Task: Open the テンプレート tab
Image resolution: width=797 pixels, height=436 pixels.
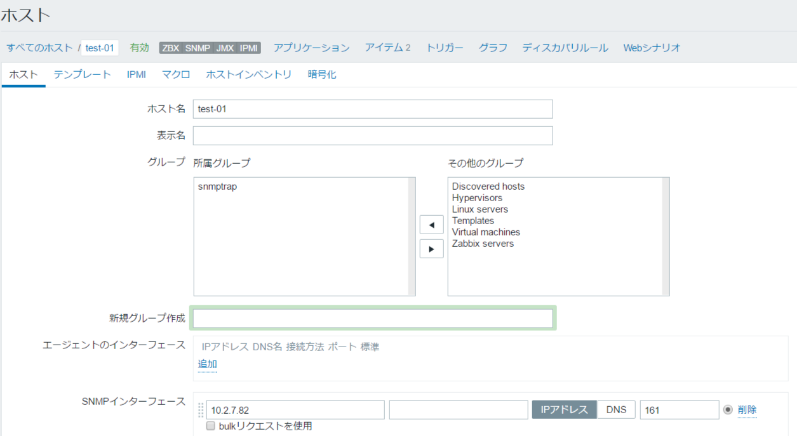Action: coord(82,74)
